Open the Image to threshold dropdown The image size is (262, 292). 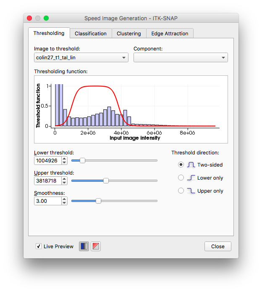pyautogui.click(x=81, y=58)
